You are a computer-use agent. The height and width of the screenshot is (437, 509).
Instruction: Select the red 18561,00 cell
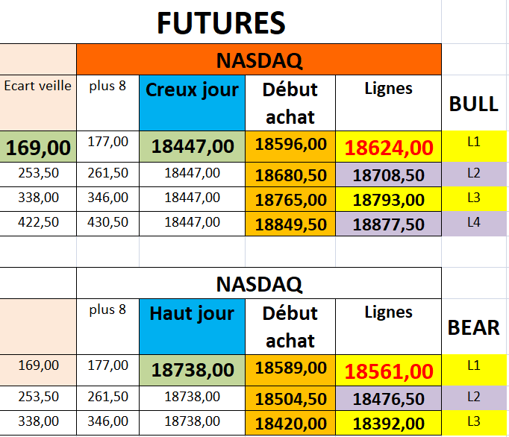(388, 371)
